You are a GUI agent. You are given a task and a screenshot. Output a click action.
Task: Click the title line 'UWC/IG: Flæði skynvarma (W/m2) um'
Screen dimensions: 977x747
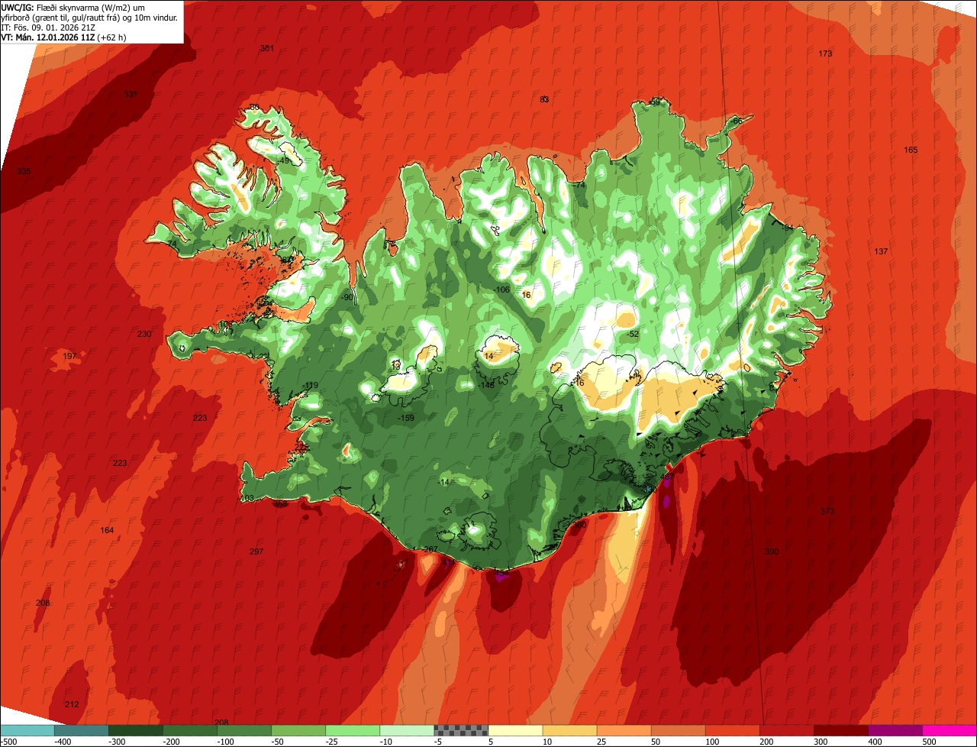(73, 7)
